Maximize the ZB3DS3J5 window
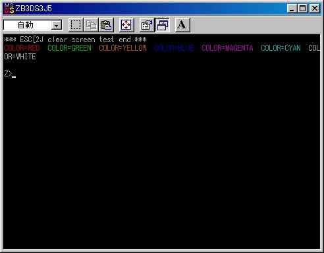This screenshot has height=253, width=324. pyautogui.click(x=302, y=9)
